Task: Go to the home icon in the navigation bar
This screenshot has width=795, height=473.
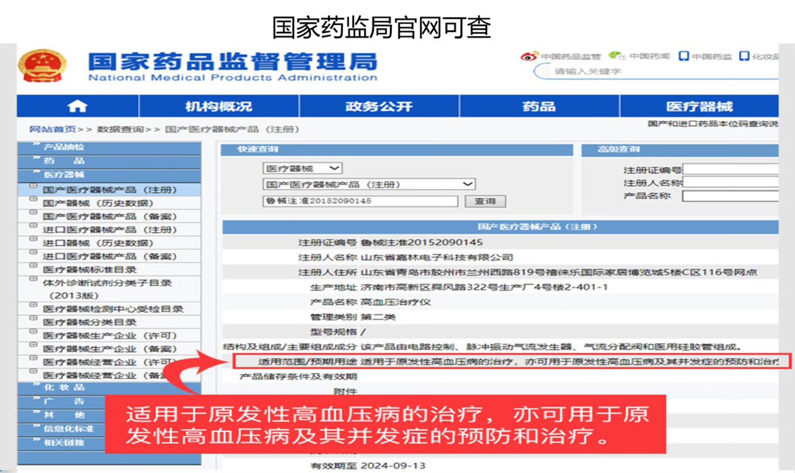Action: (x=77, y=106)
